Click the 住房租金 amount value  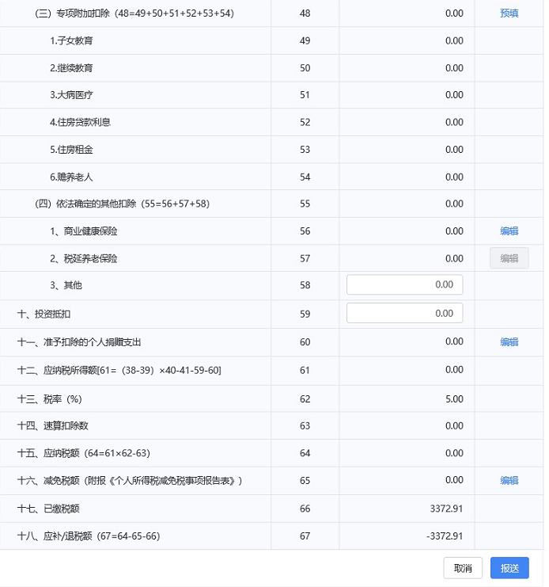pyautogui.click(x=454, y=150)
